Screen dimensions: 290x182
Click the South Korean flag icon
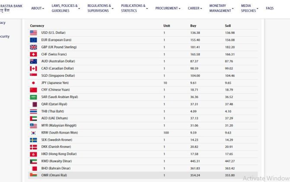[33, 133]
